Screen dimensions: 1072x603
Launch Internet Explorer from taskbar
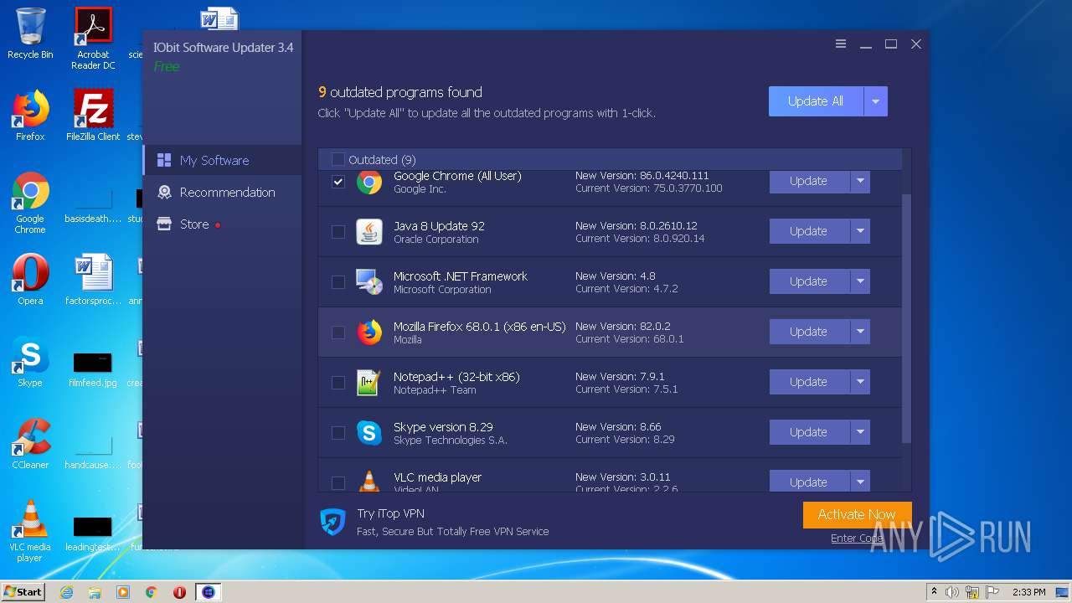coord(66,592)
